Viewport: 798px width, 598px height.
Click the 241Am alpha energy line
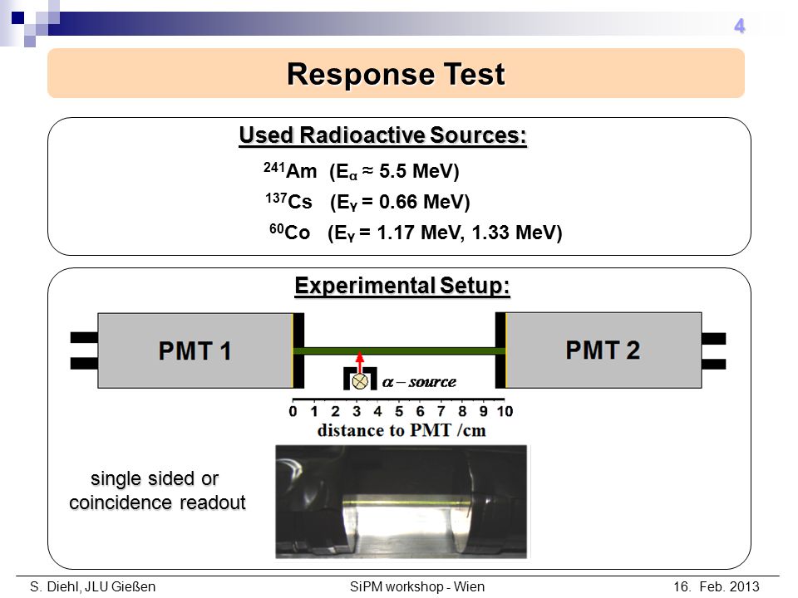(362, 171)
